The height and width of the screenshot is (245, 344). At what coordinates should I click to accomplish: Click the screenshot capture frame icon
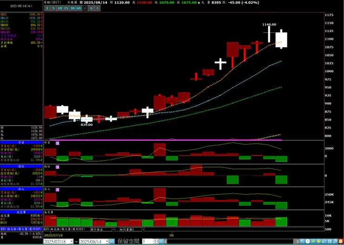pos(330,241)
